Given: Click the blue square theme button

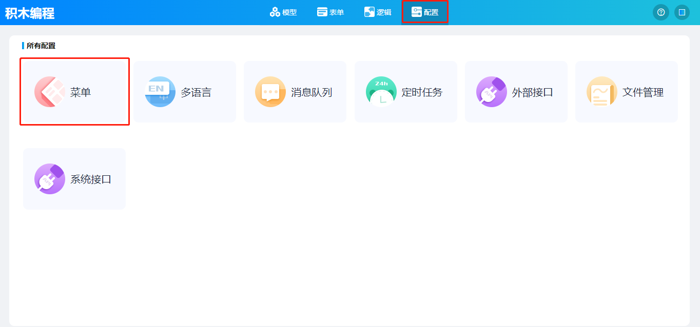Looking at the screenshot, I should click(x=682, y=12).
